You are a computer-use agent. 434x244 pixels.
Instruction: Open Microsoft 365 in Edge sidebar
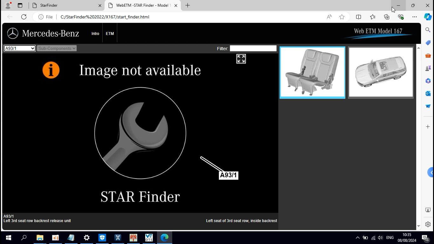(x=428, y=81)
